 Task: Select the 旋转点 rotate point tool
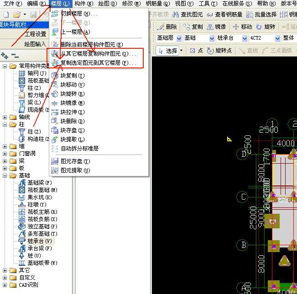point(219,51)
